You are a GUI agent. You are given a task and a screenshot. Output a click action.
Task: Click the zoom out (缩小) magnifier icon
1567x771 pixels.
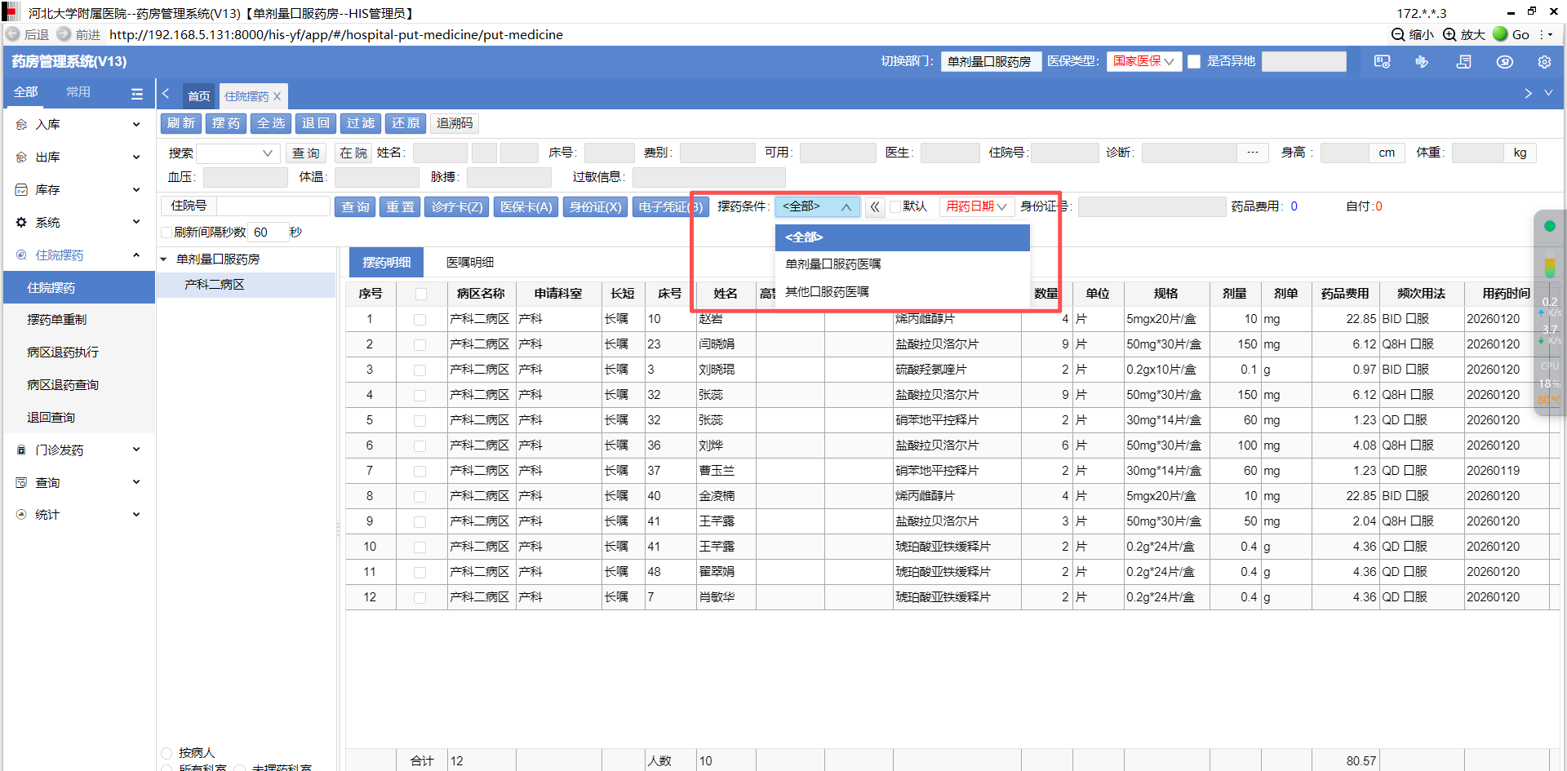click(1398, 34)
